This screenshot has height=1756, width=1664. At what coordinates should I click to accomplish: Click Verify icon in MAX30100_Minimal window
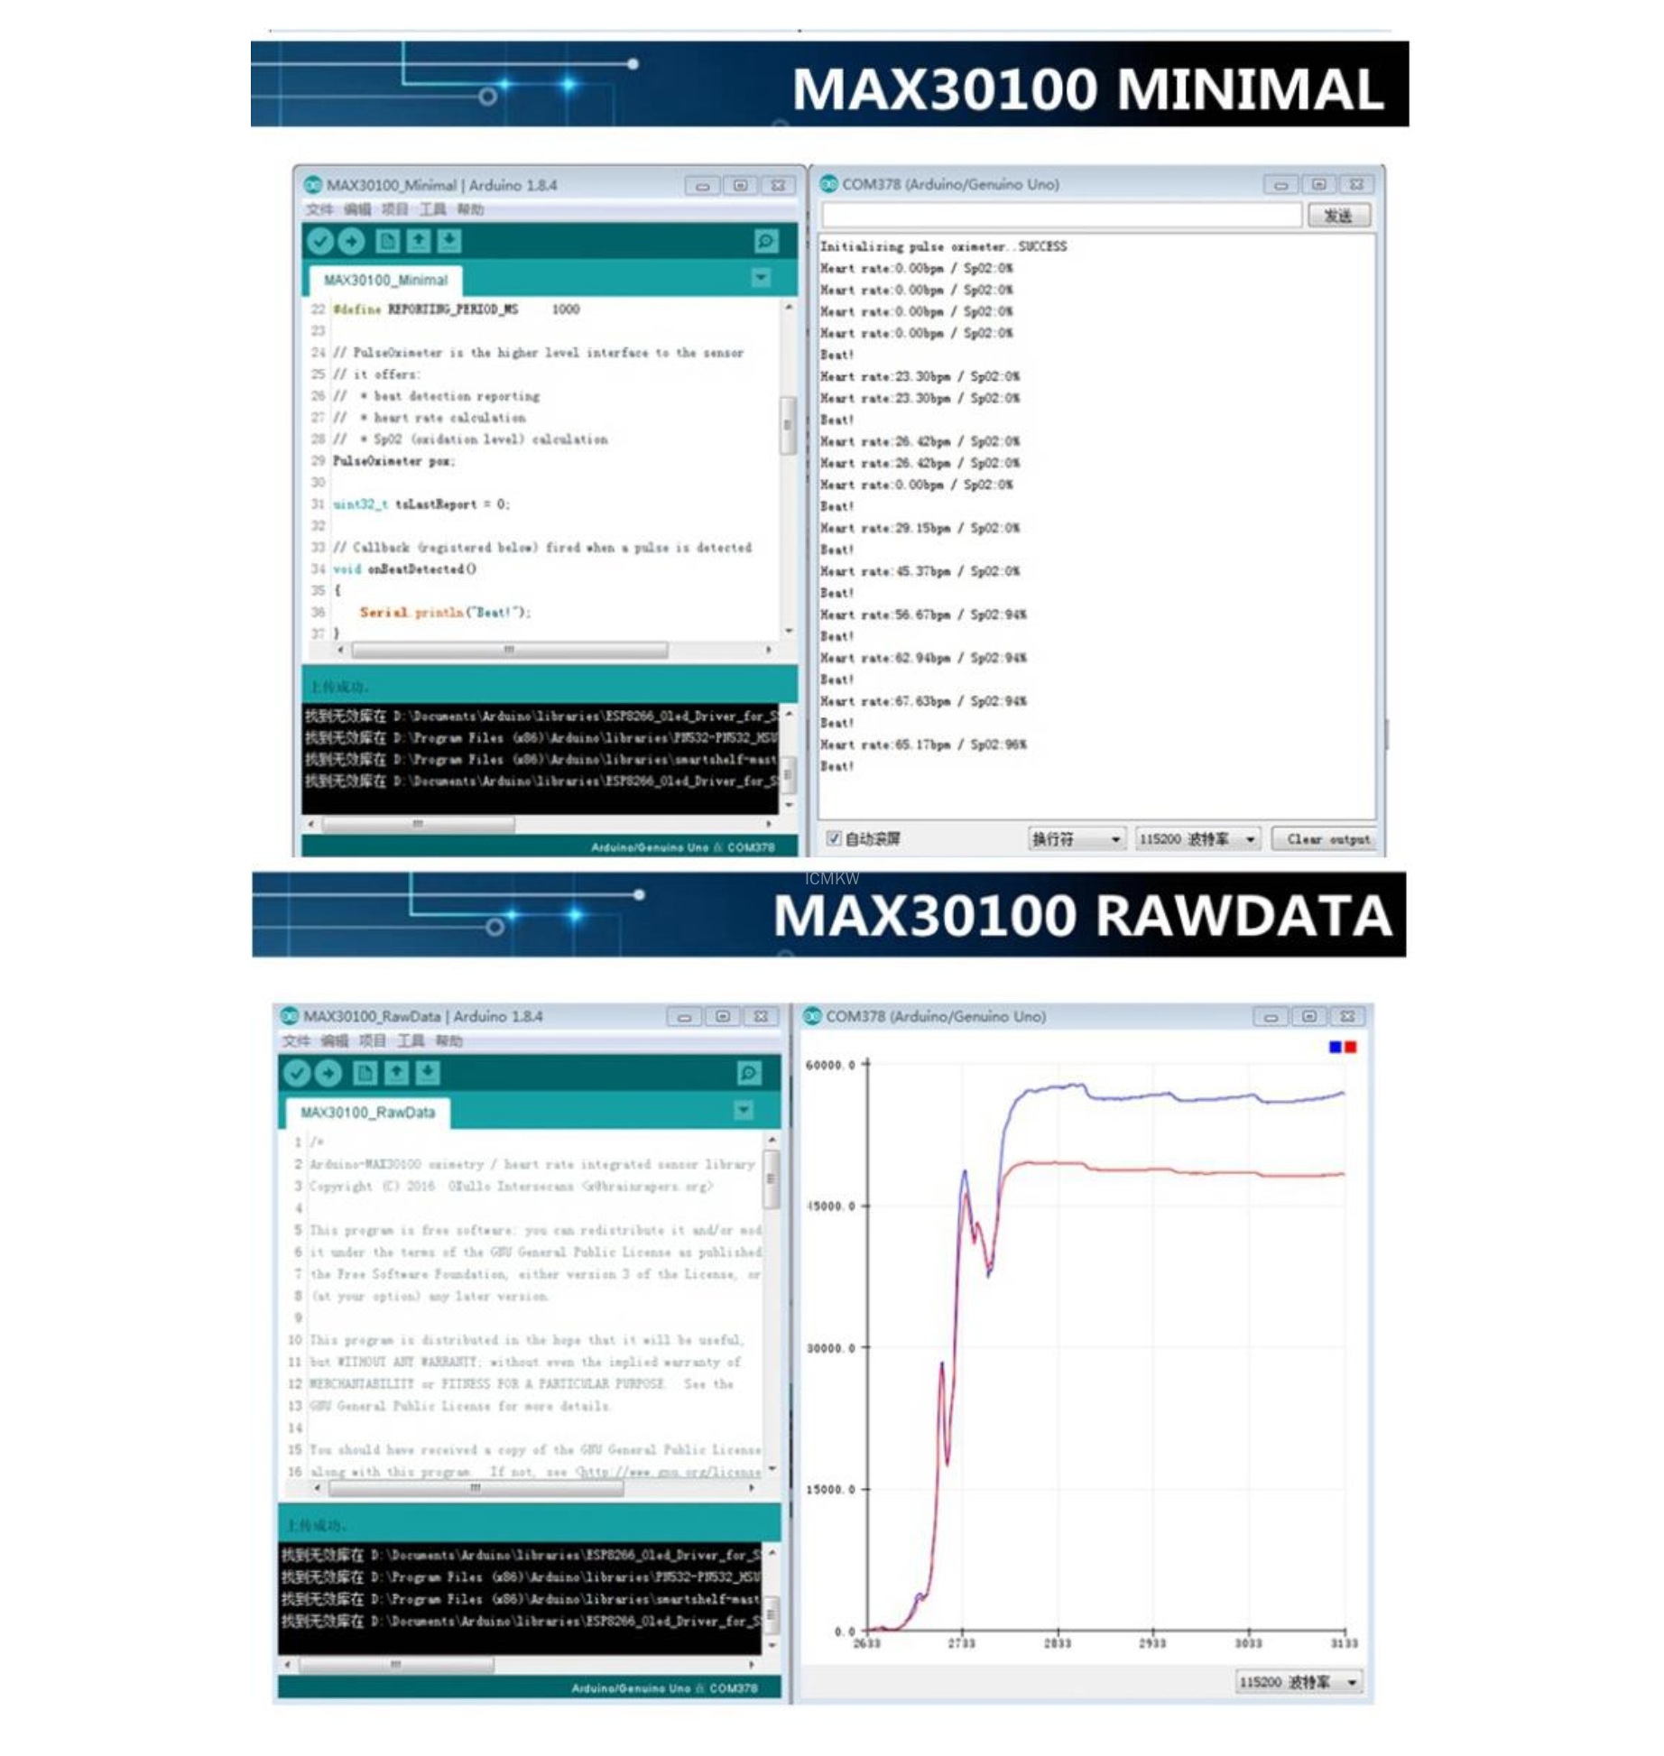[x=320, y=241]
